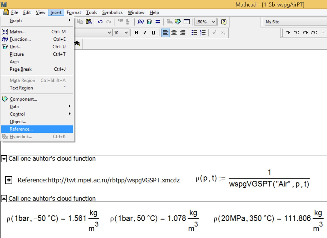Enable center text alignment
The width and height of the screenshot is (327, 238).
[174, 32]
